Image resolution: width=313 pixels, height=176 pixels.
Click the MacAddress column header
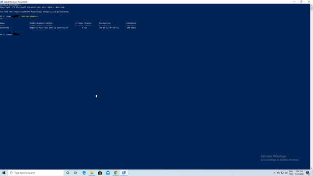(x=105, y=23)
